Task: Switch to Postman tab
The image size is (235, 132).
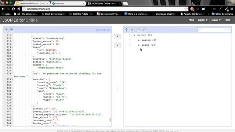Action: 68,3
